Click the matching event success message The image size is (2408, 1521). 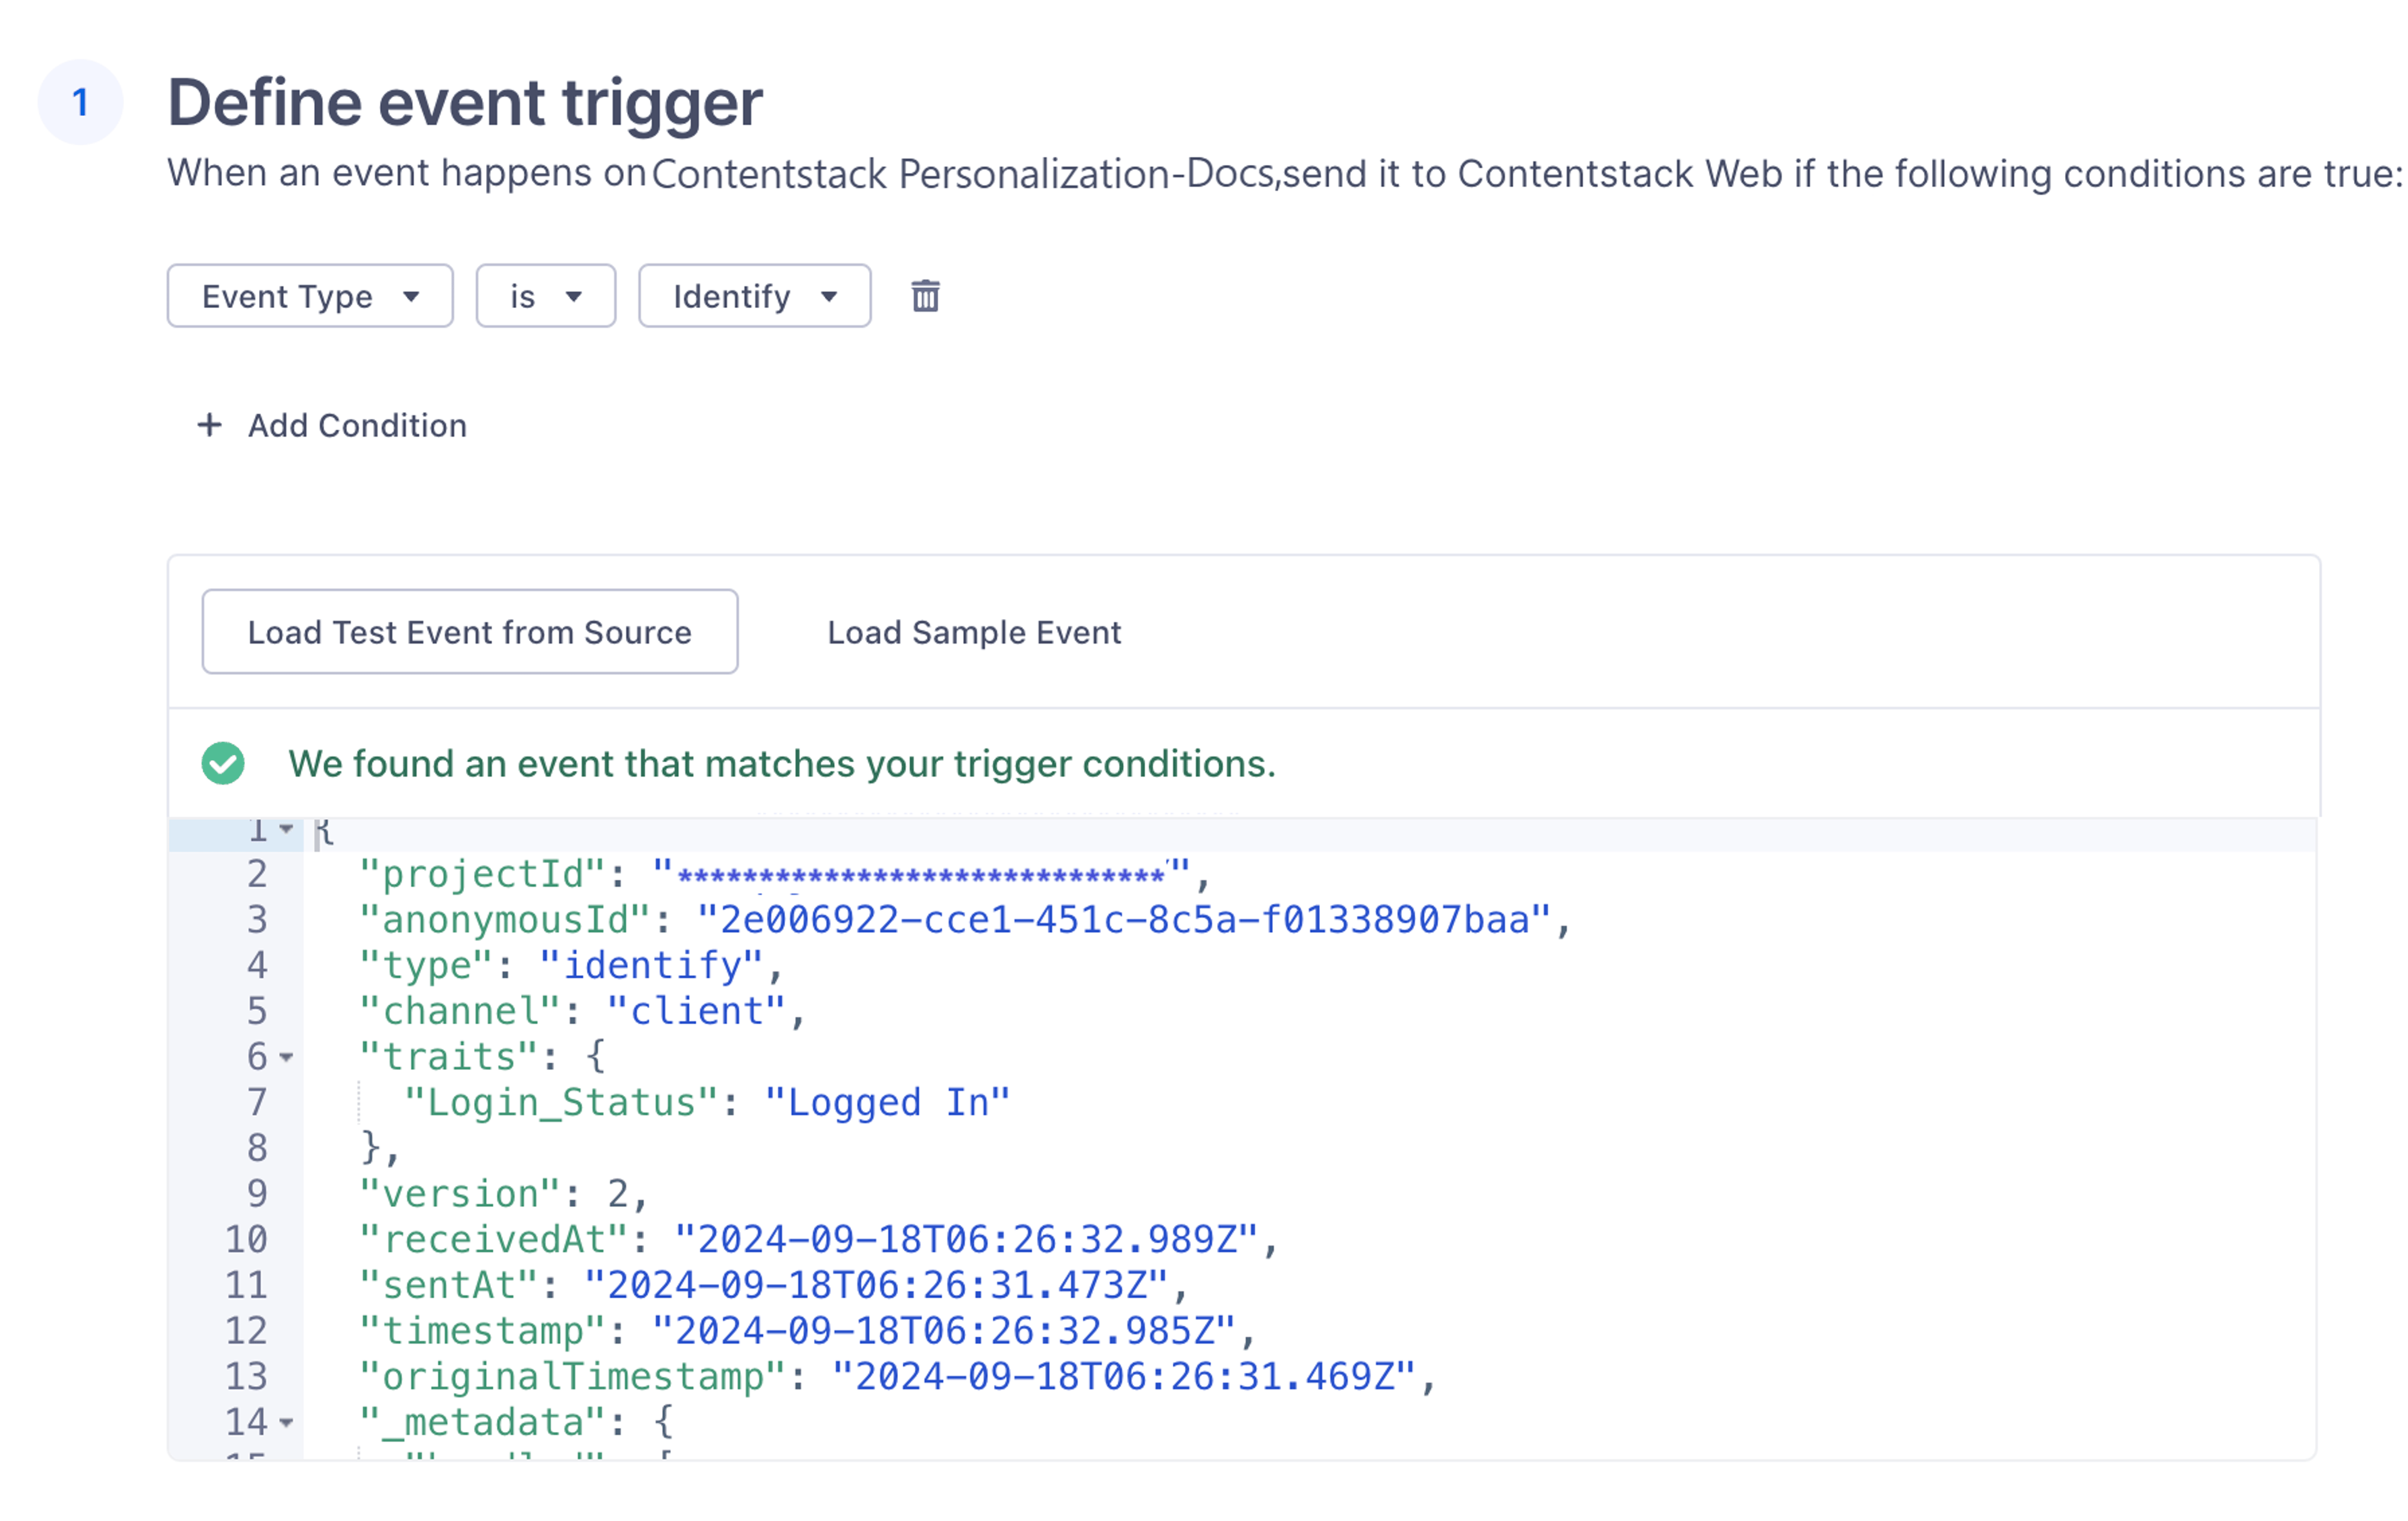click(782, 764)
